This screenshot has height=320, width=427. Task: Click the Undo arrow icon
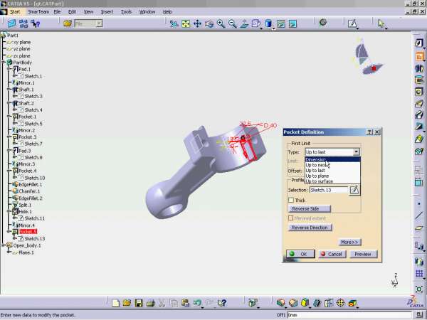(x=197, y=303)
